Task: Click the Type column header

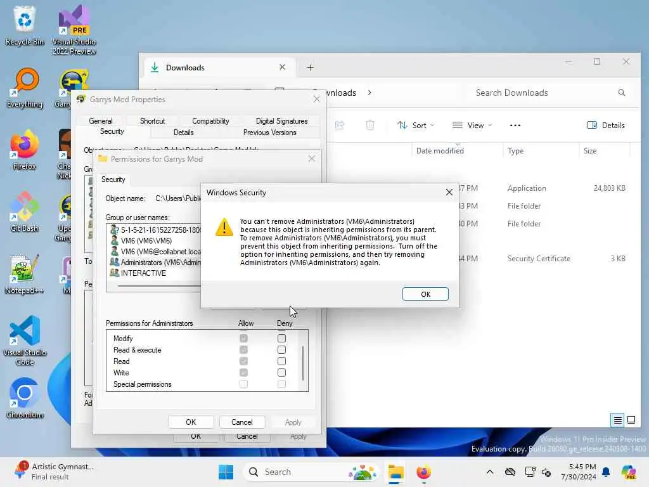Action: pos(541,151)
